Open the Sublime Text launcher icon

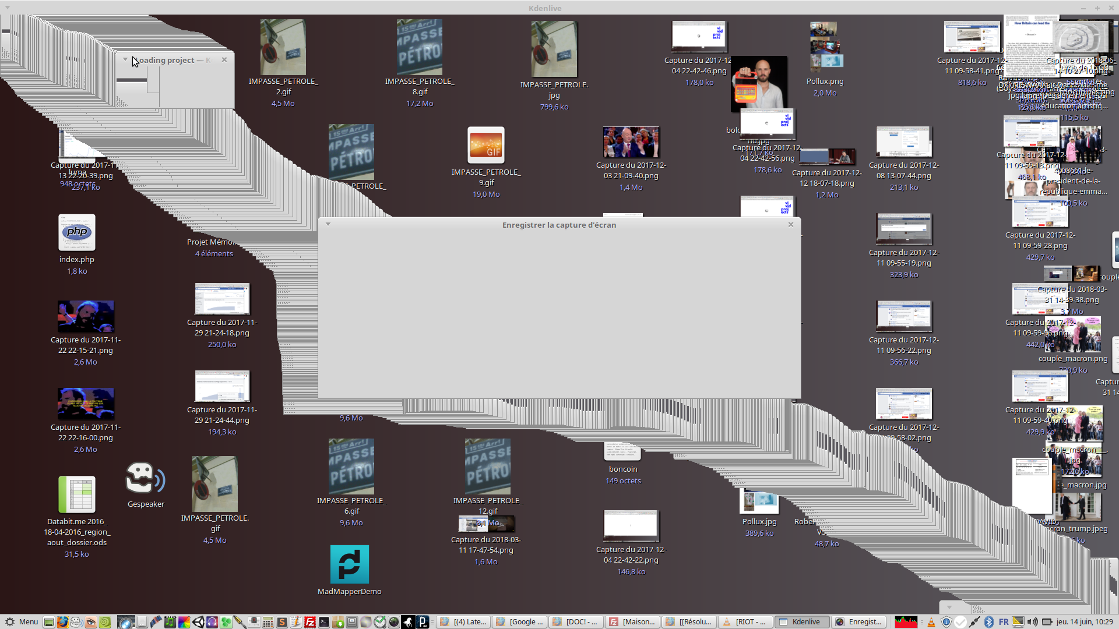(281, 622)
